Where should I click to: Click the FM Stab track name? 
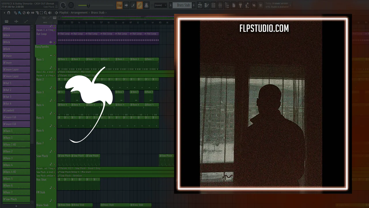(41, 192)
